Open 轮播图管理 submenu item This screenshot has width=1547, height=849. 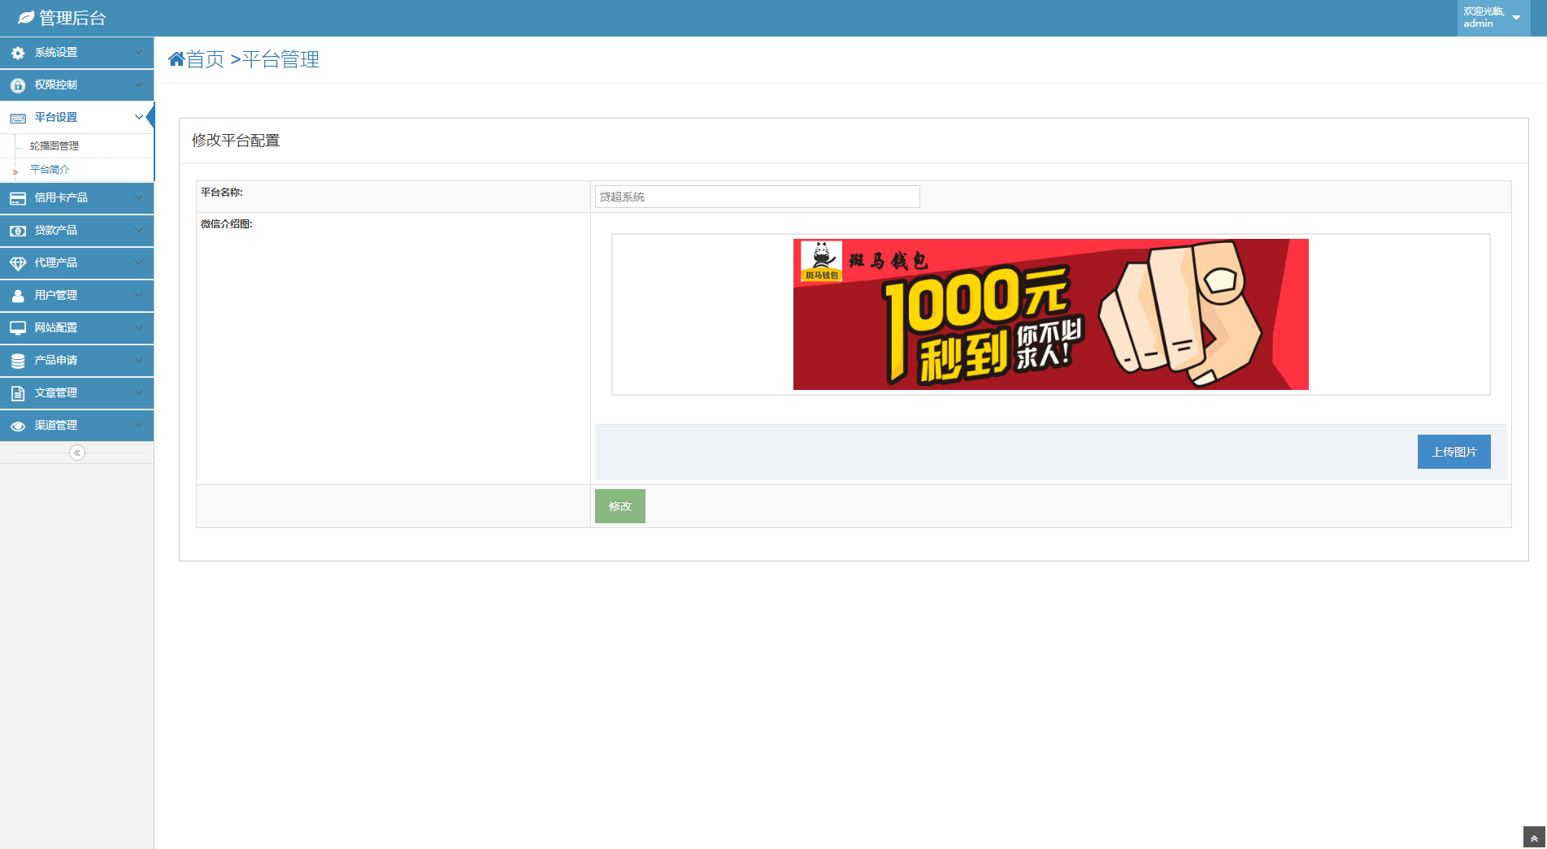pos(54,146)
